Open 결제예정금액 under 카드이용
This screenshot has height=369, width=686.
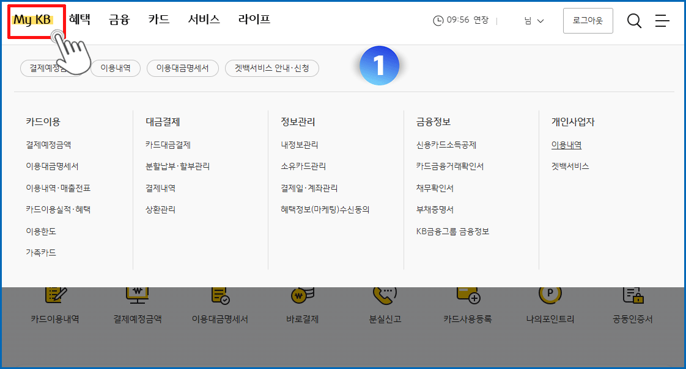point(48,145)
